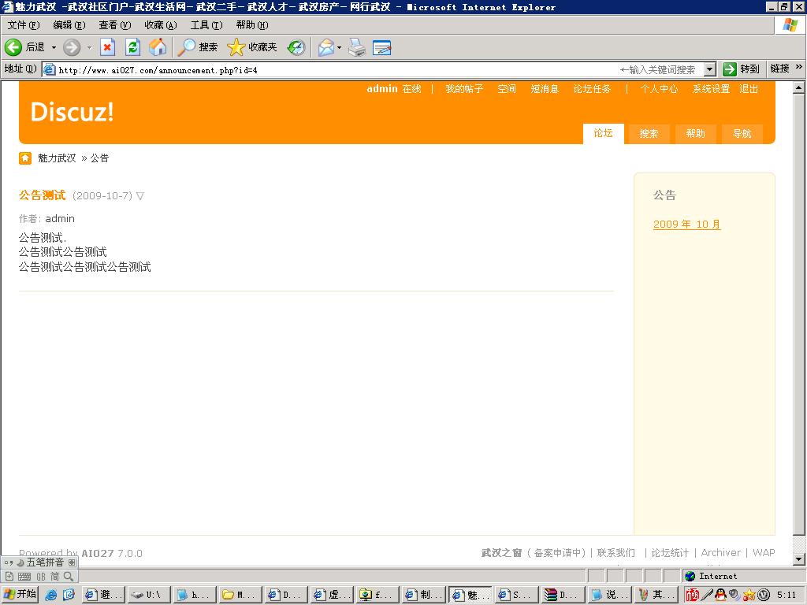This screenshot has width=807, height=605.
Task: Print the page using the printer icon
Action: click(x=357, y=47)
